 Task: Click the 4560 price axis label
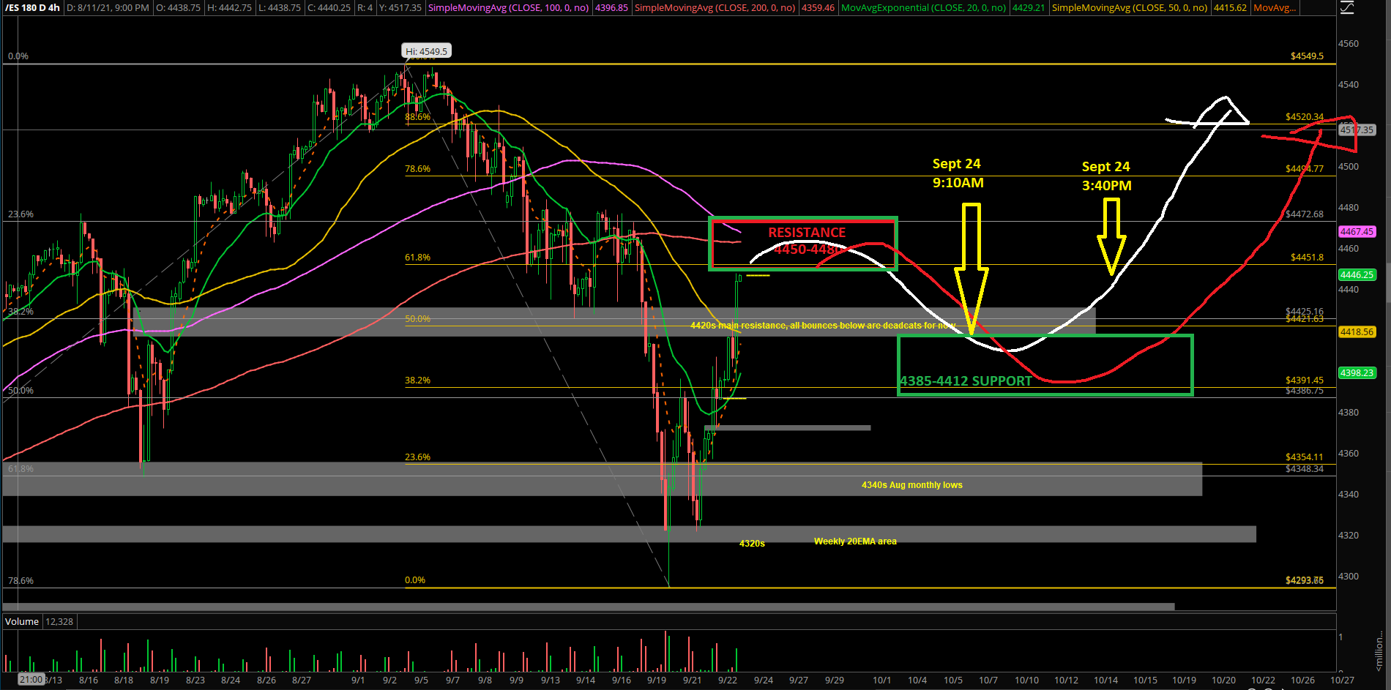tap(1349, 44)
